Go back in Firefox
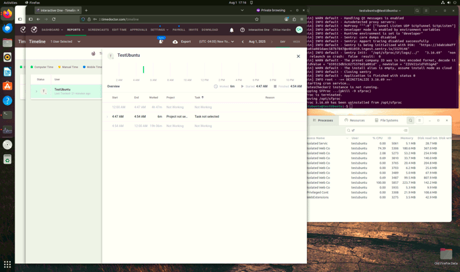Image resolution: width=460 pixels, height=272 pixels. pos(38,19)
